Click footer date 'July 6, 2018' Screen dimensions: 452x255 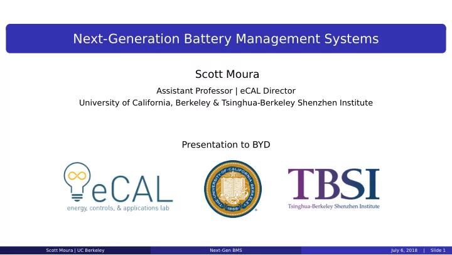[404, 251]
